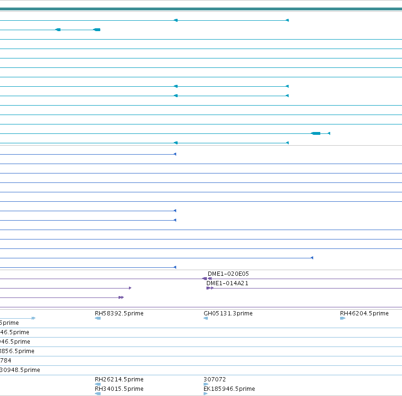
Task: Select the single purple arrowhead ending the second purple track
Action: pyautogui.click(x=130, y=288)
